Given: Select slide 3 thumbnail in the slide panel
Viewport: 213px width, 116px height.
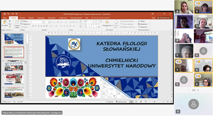Looking at the screenshot, I should tap(14, 66).
